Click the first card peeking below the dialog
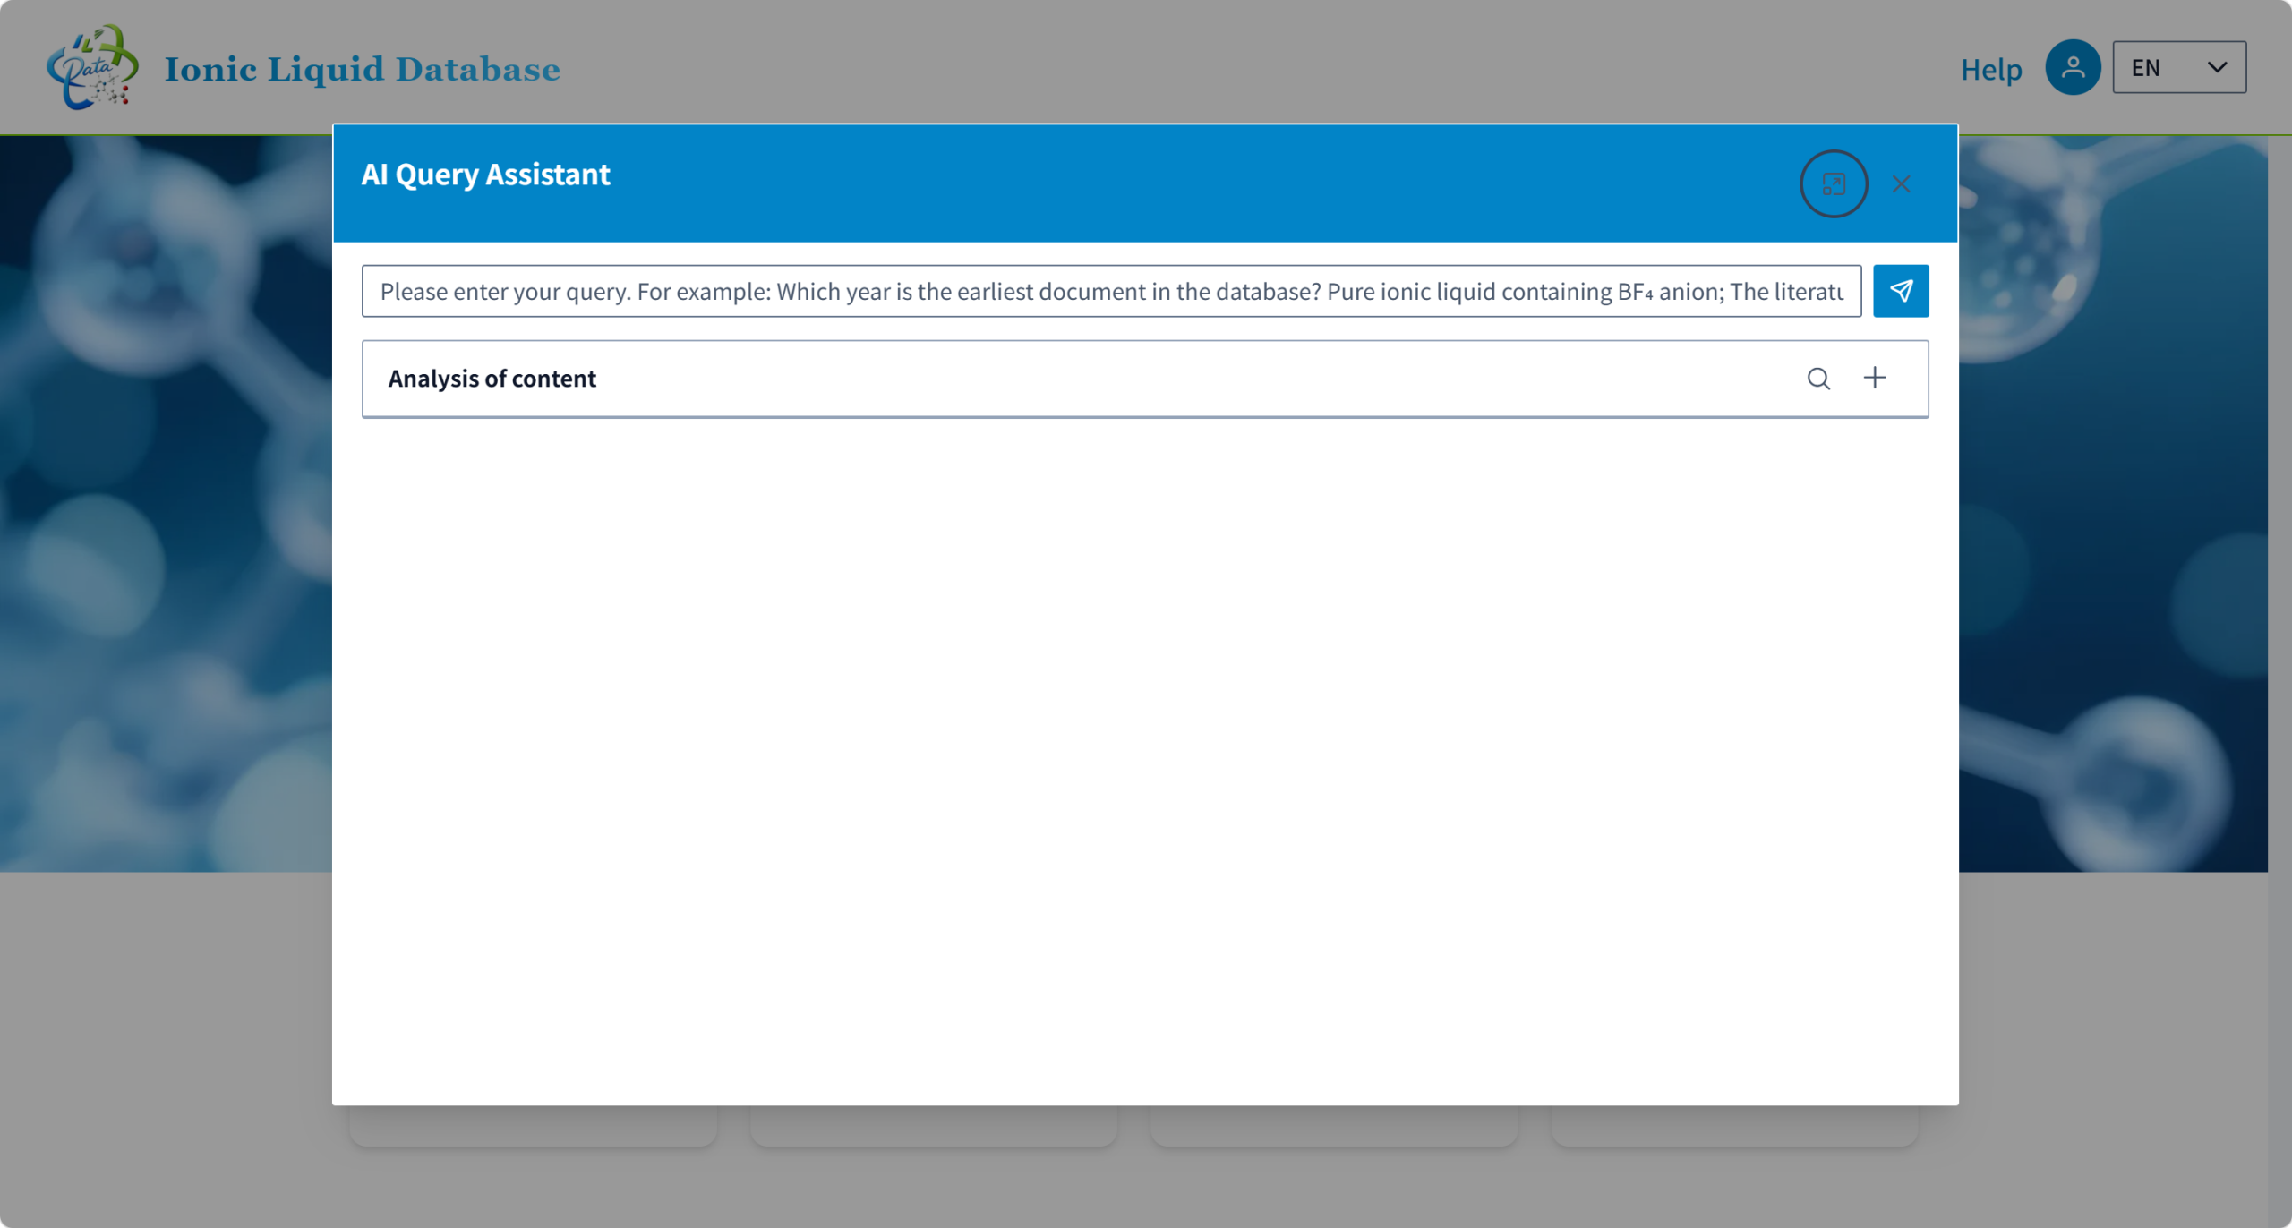This screenshot has width=2292, height=1228. click(x=533, y=1126)
